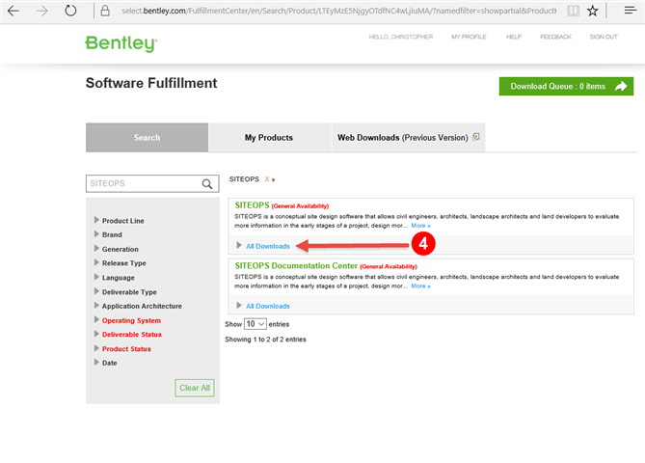Go back with the browser back arrow

[x=13, y=11]
